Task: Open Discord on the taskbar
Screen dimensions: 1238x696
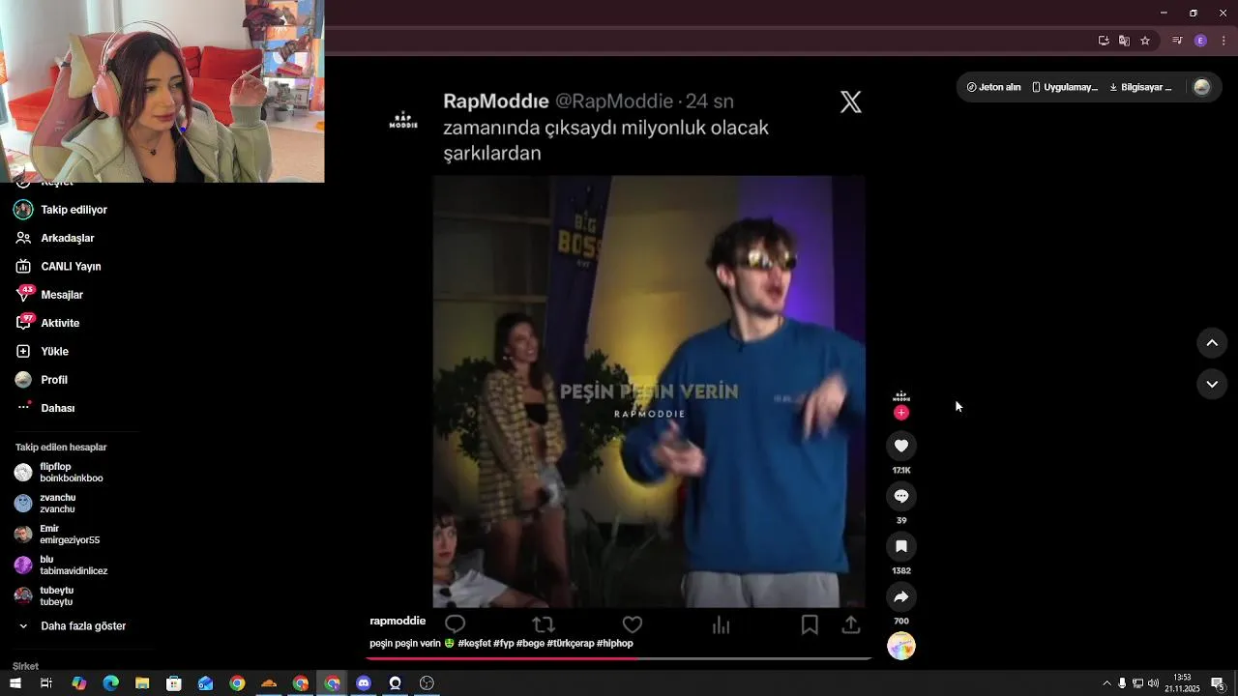Action: point(364,683)
